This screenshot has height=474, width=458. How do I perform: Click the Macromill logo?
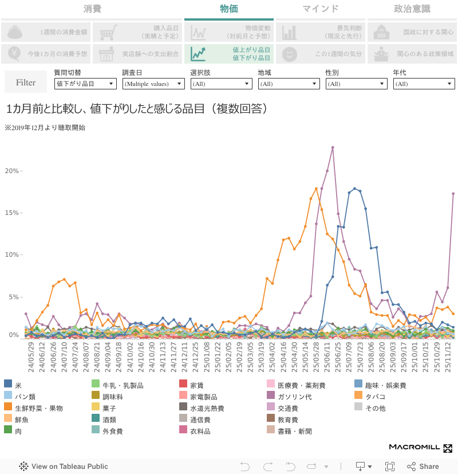421,448
